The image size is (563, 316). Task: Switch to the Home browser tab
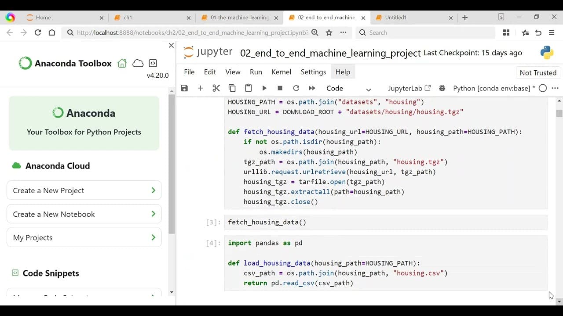click(x=65, y=18)
